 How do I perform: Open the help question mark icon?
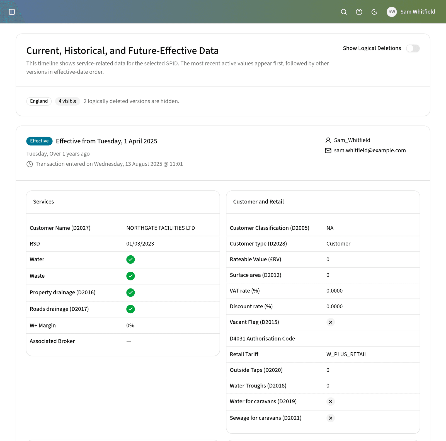[x=359, y=12]
